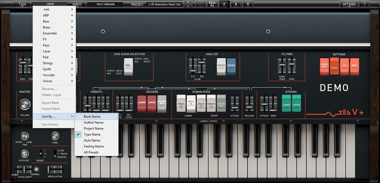This screenshot has height=183, width=380.
Task: Click the Nori Ubukata author field
Action: point(106,4)
